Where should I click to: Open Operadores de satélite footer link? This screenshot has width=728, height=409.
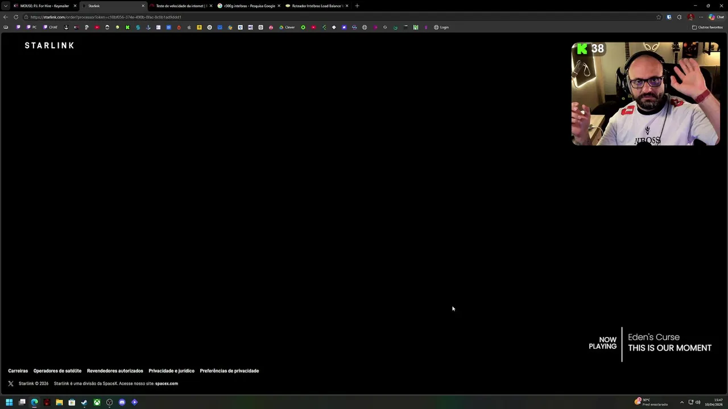(57, 371)
